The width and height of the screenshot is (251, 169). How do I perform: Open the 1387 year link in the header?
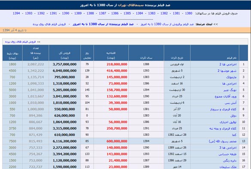click(103, 13)
